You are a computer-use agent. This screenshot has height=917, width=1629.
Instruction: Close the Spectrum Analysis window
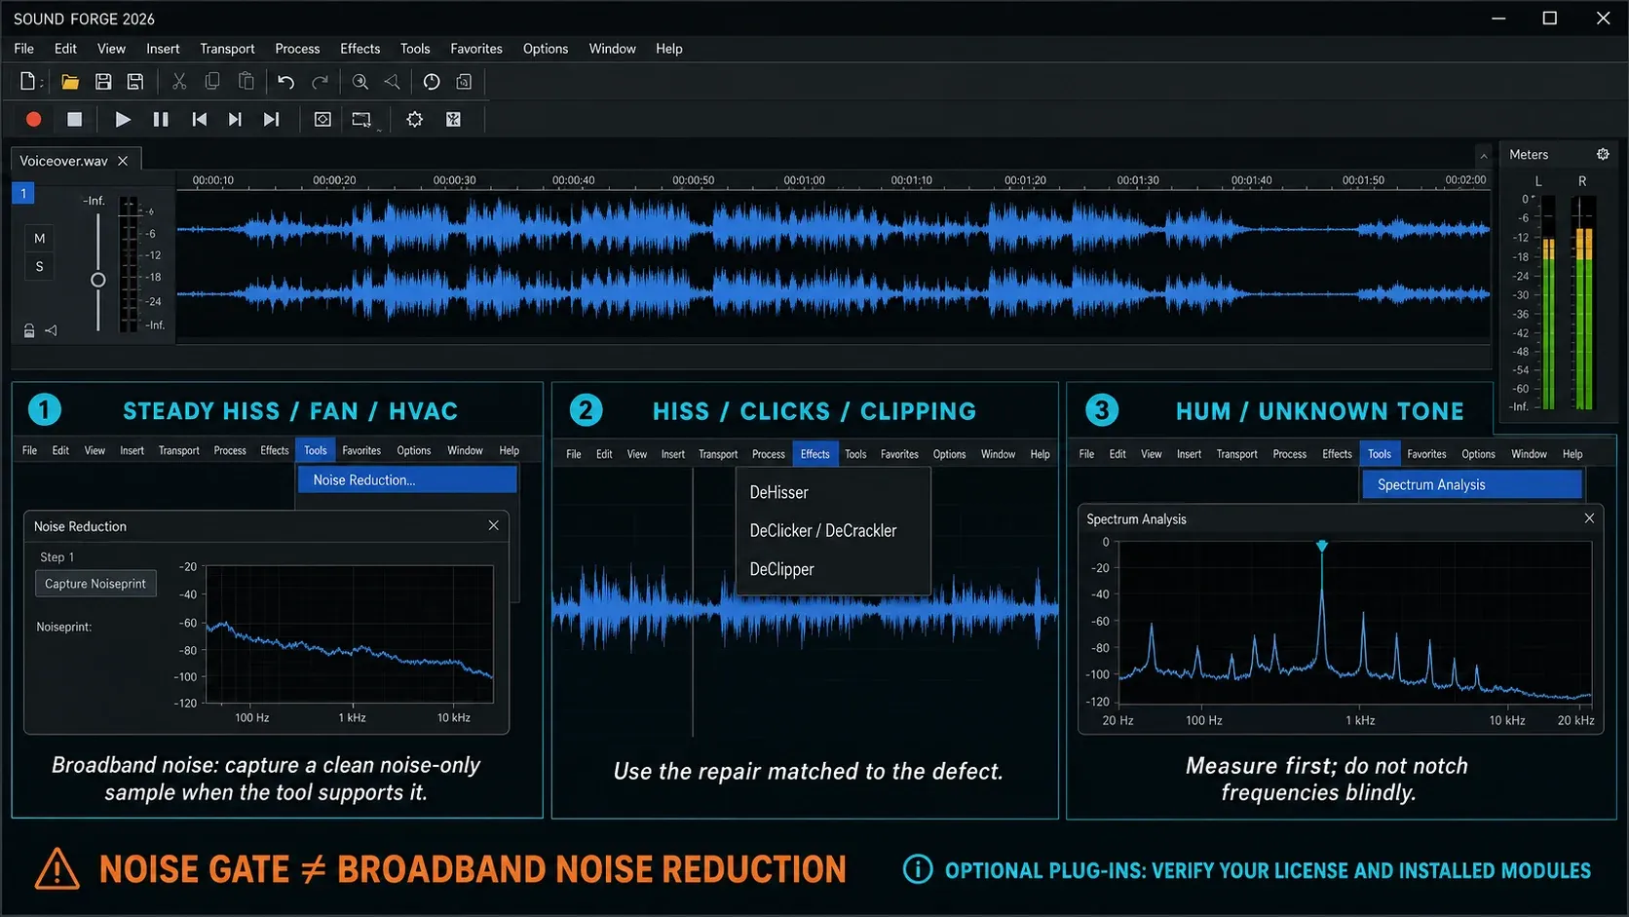point(1589,518)
